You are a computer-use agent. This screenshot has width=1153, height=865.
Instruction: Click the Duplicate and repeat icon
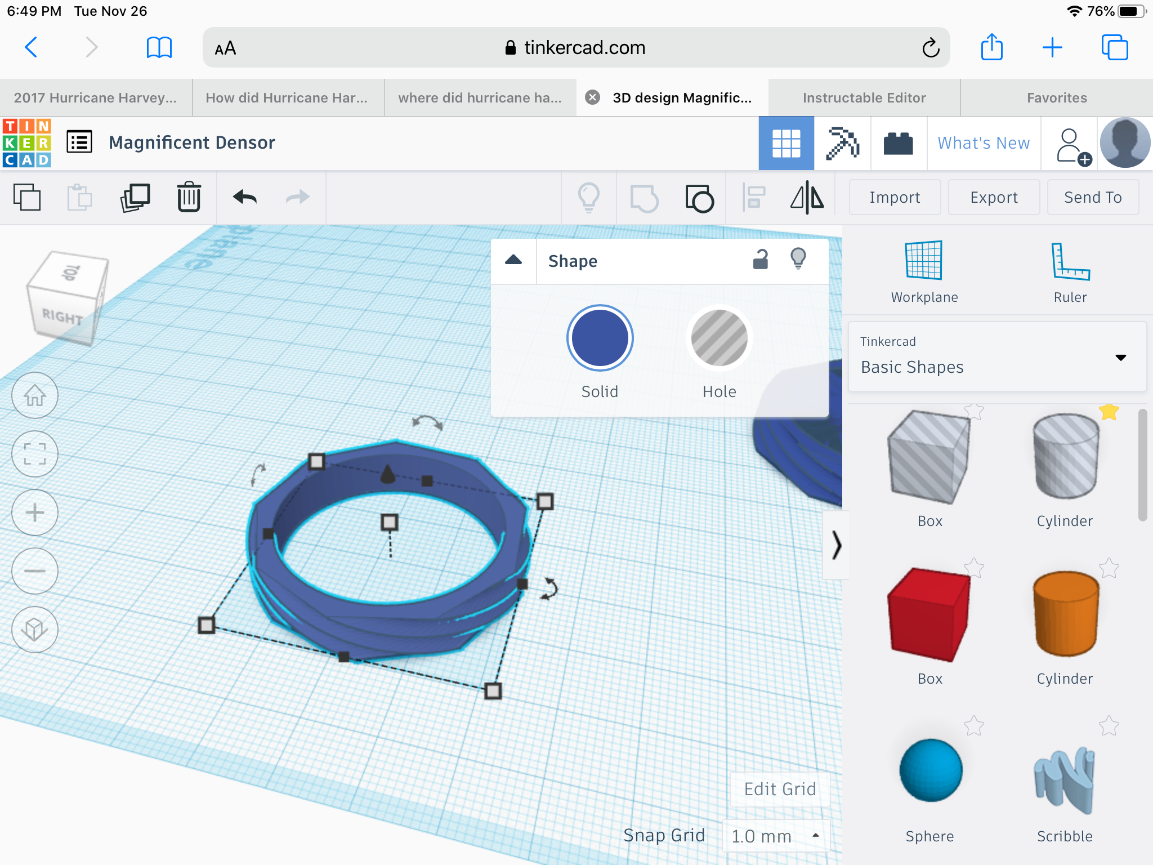[135, 197]
